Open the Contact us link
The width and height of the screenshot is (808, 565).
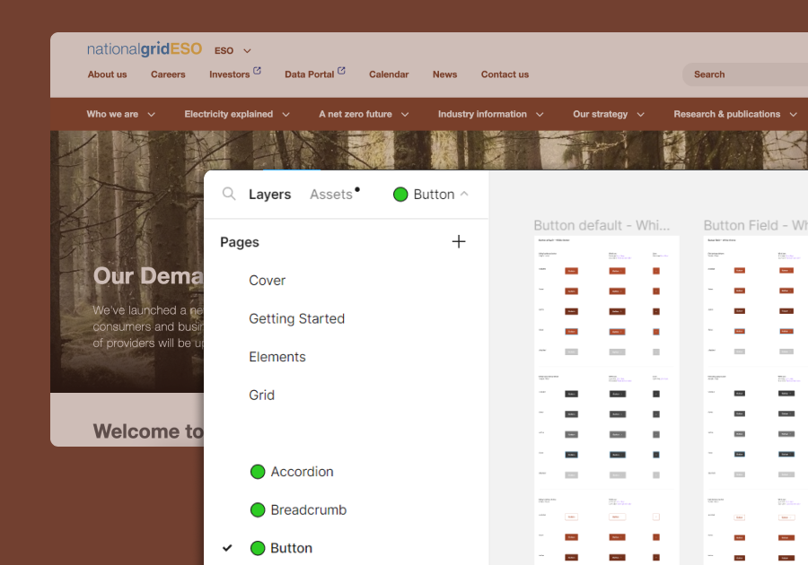click(505, 74)
